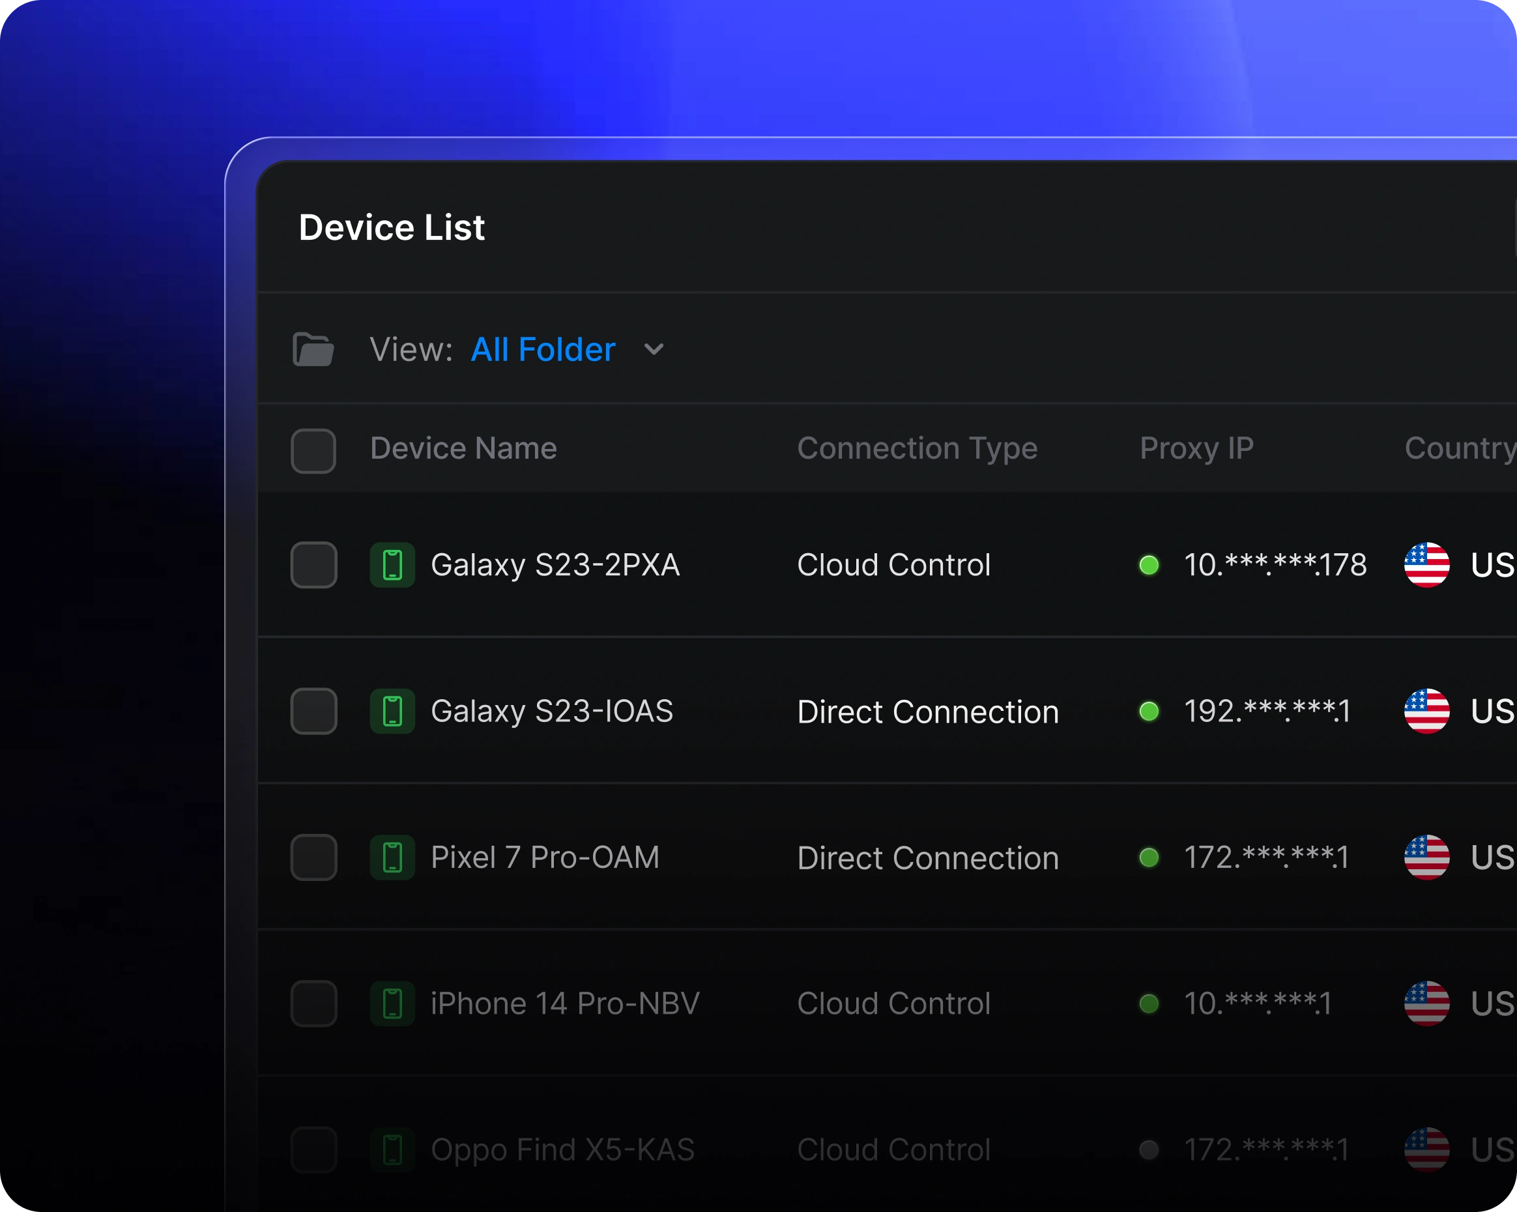Click iPhone 14 Pro-NBV device icon
The height and width of the screenshot is (1212, 1517).
(x=392, y=1003)
